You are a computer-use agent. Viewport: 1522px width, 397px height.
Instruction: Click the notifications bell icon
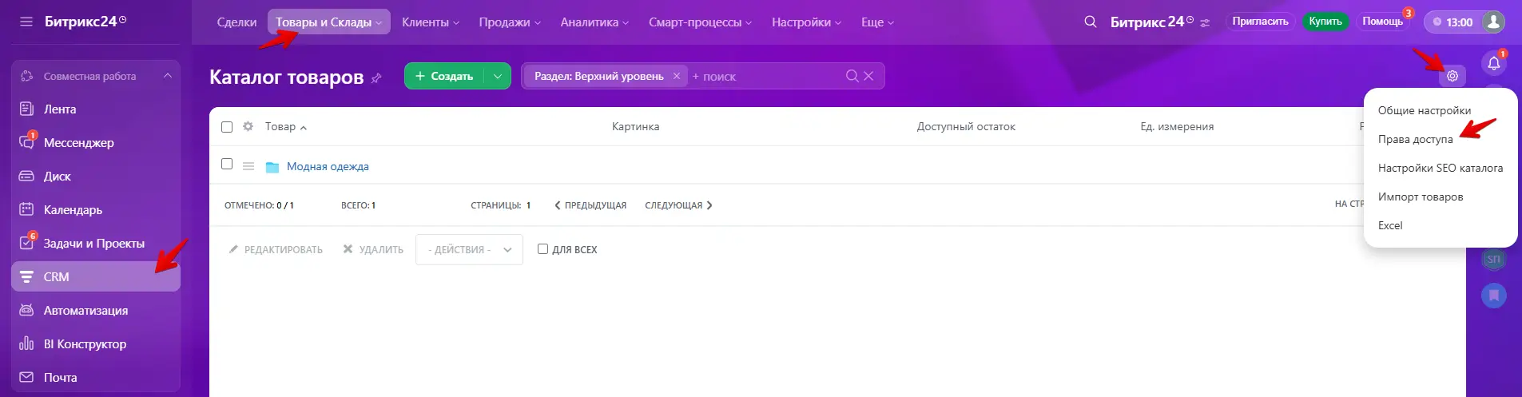[x=1493, y=63]
